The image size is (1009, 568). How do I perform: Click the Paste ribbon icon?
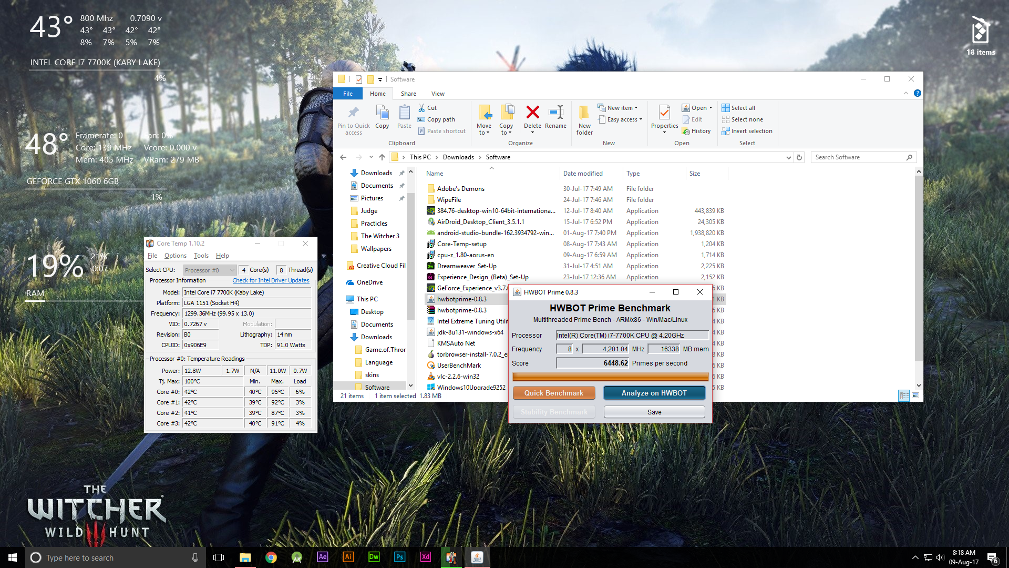pyautogui.click(x=404, y=112)
